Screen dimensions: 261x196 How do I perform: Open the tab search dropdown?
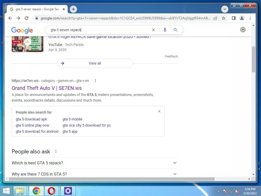click(x=225, y=9)
